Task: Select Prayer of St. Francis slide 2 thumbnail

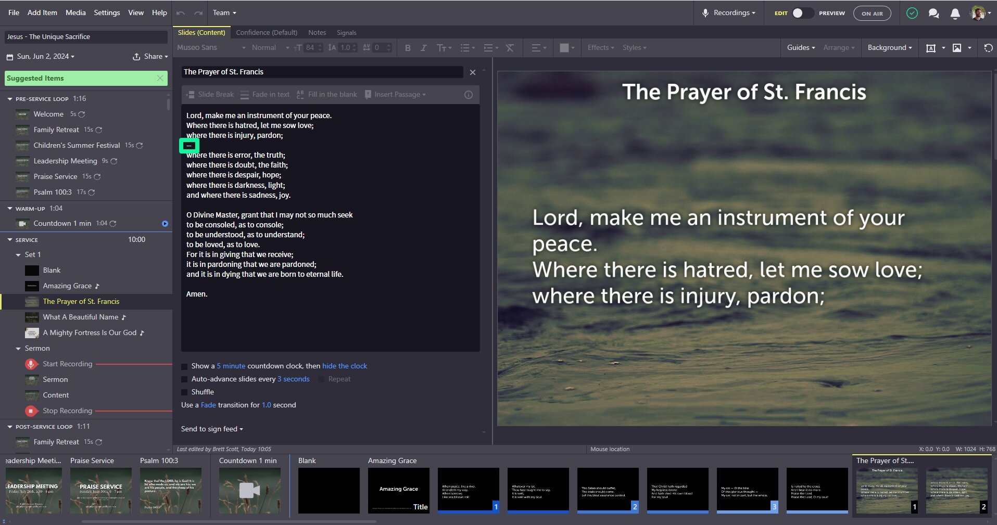Action: click(957, 491)
